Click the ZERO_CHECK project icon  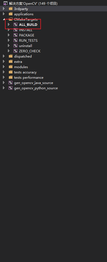coord(15,51)
